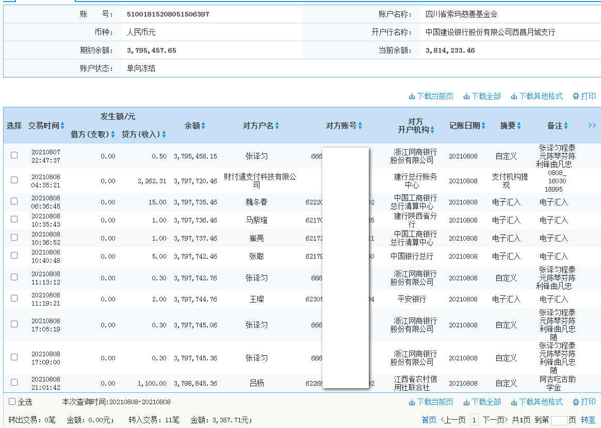Click the page number 1 indicator
Image resolution: width=601 pixels, height=428 pixels.
474,420
